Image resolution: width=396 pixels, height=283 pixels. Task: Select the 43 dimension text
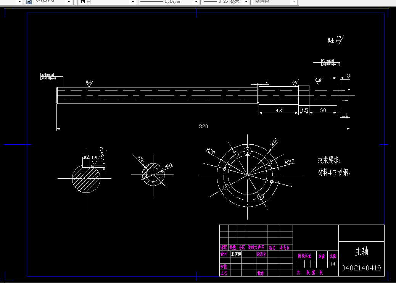tap(278, 110)
